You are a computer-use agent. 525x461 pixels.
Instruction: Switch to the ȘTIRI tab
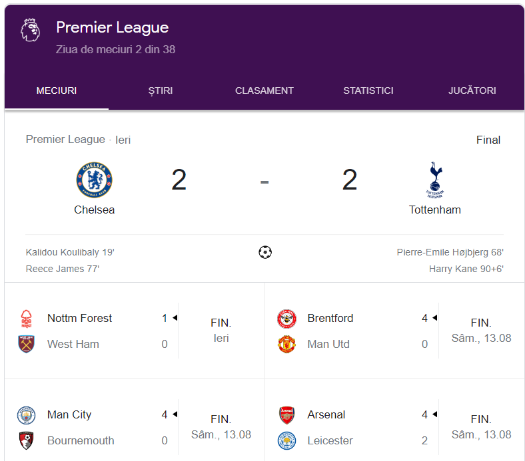click(x=161, y=90)
